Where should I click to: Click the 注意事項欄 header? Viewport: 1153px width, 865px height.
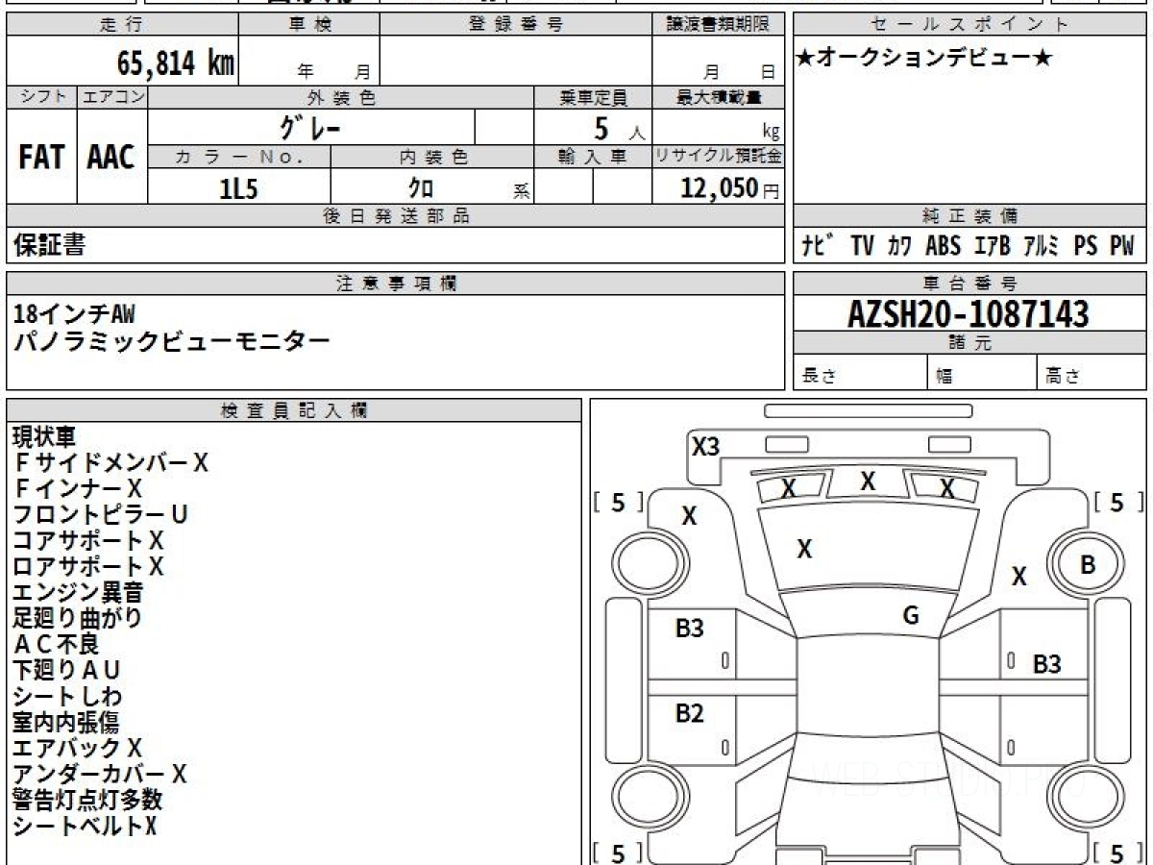point(395,284)
